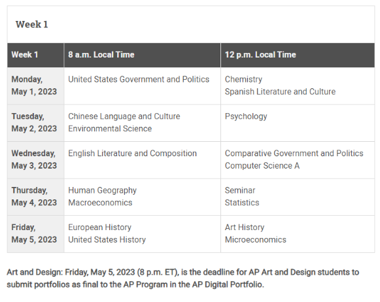Select the Chemistry exam entry
380x302 pixels.
[x=243, y=80]
